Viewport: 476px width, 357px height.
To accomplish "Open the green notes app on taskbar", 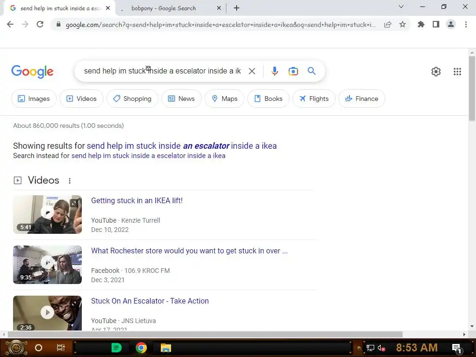I will (x=116, y=348).
